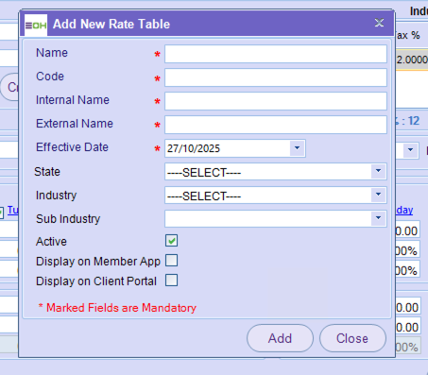Viewport: 428px width, 375px height.
Task: Click the 'Sub Industry' label
Action: coord(68,219)
